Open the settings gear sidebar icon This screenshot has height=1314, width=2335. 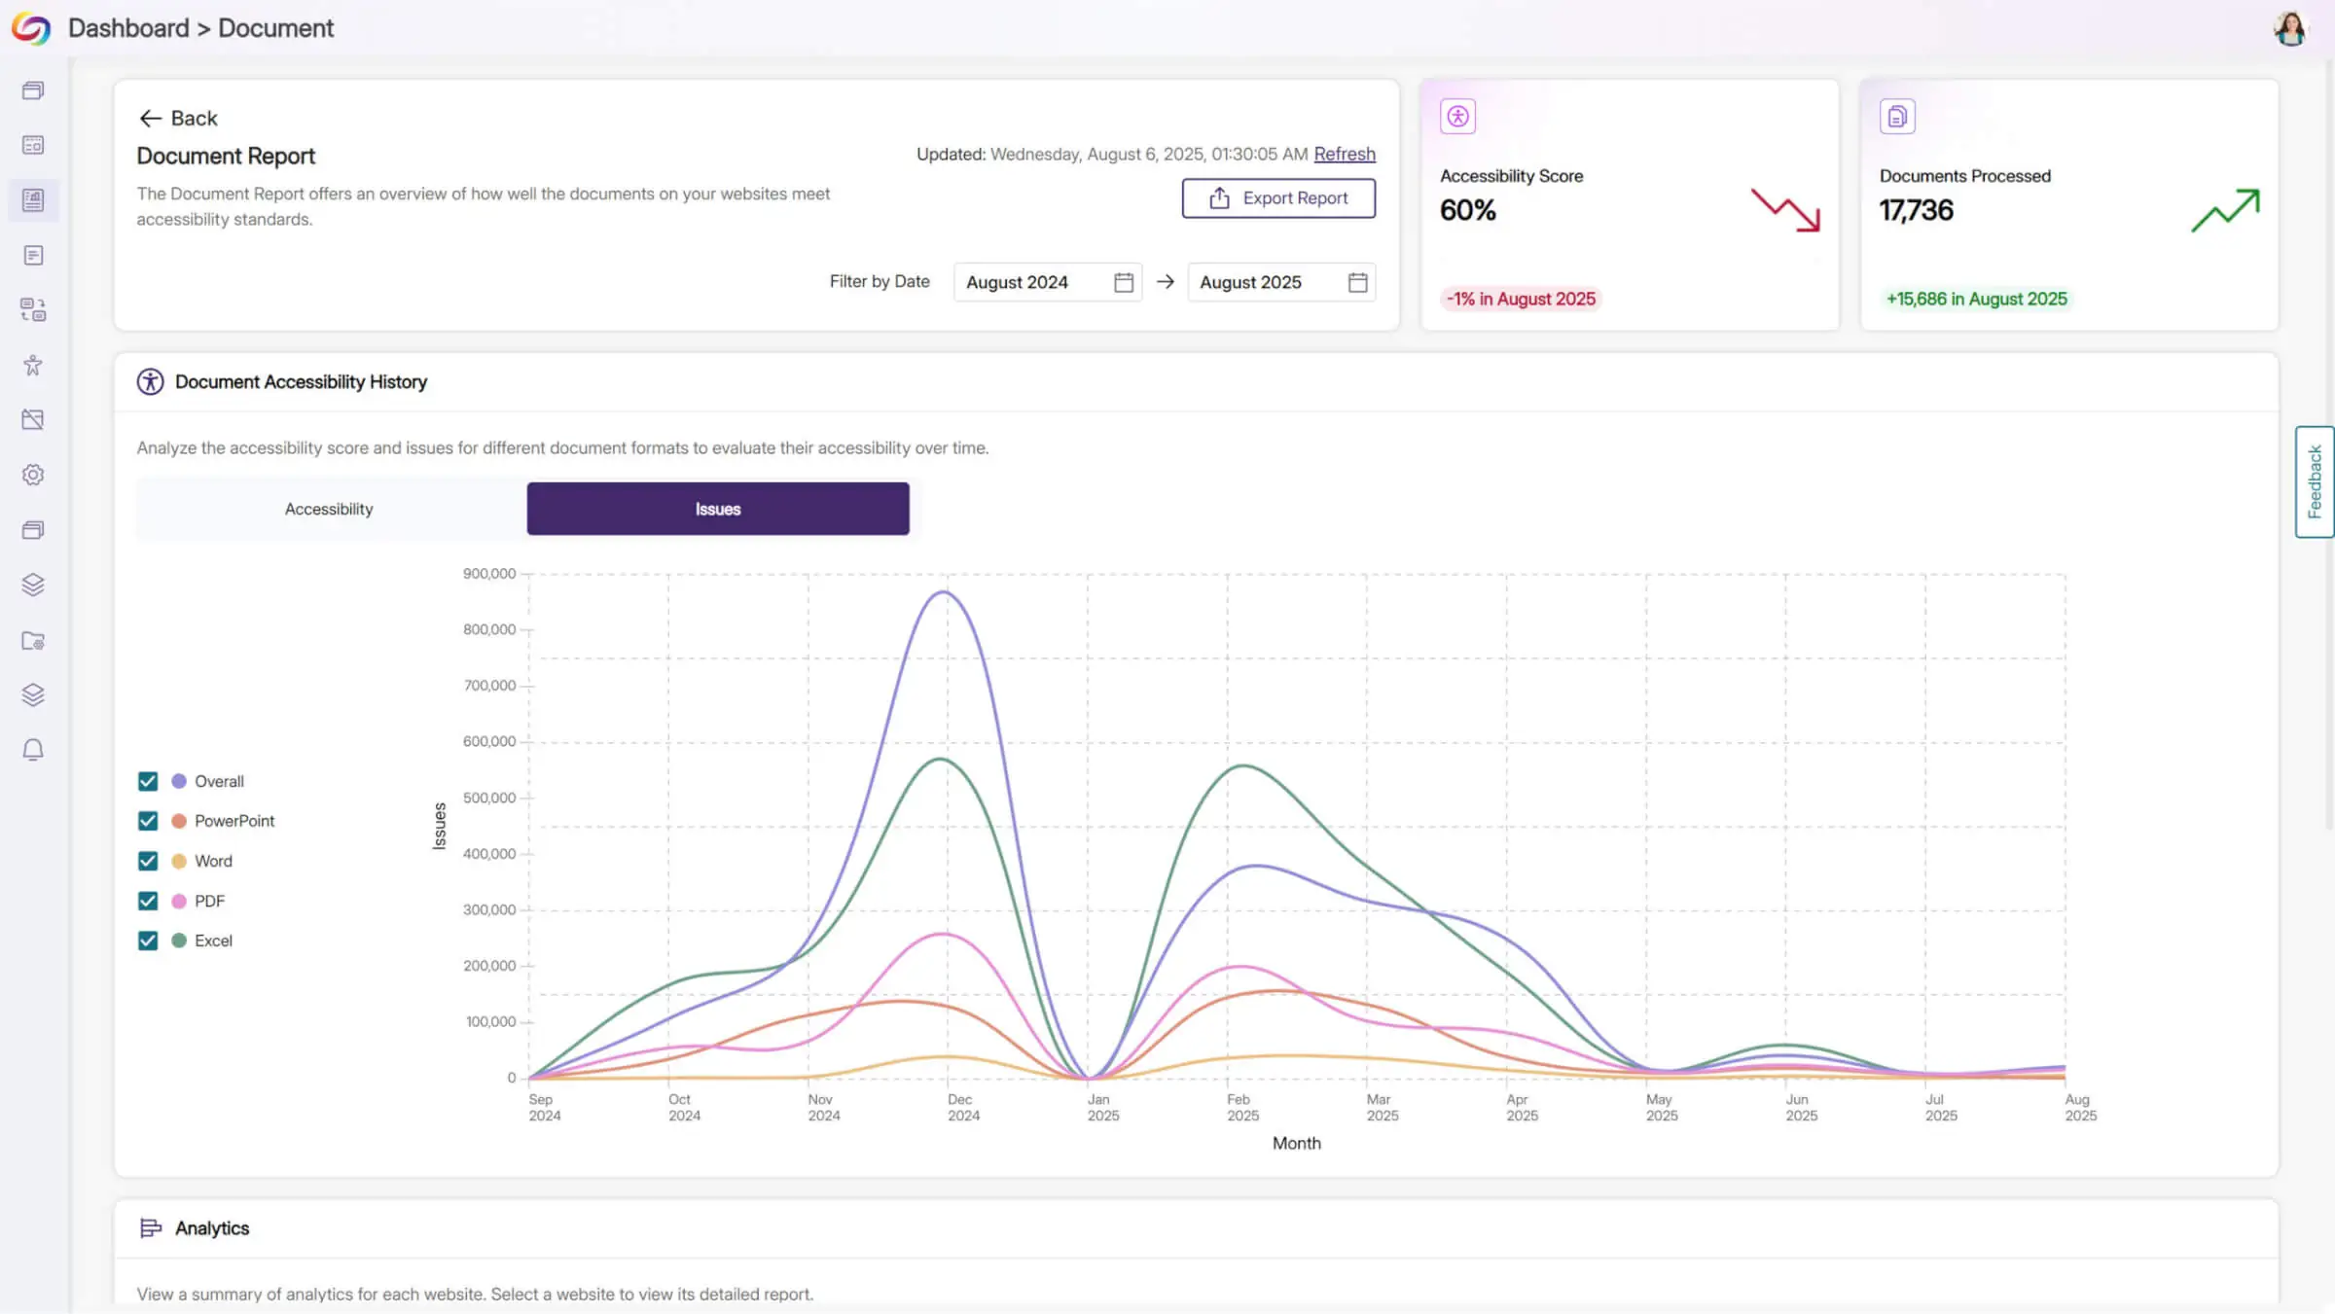point(33,475)
